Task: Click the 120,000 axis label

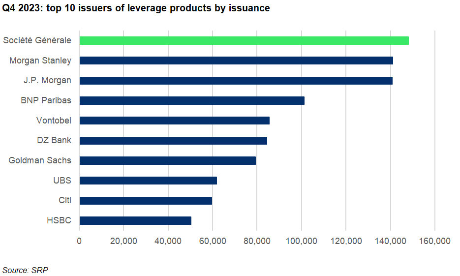Action: pyautogui.click(x=346, y=241)
